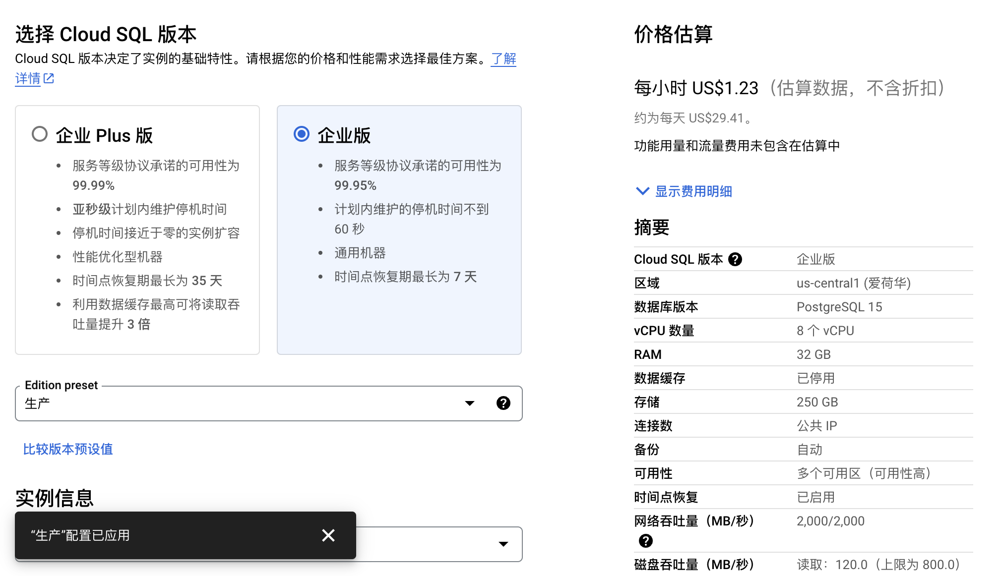Screen dimensions: 1002x576
Task: Select the 企业 Plus 版 radio button
Action: click(40, 134)
